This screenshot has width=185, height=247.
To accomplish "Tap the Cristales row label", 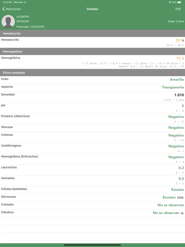I will pos(7,205).
